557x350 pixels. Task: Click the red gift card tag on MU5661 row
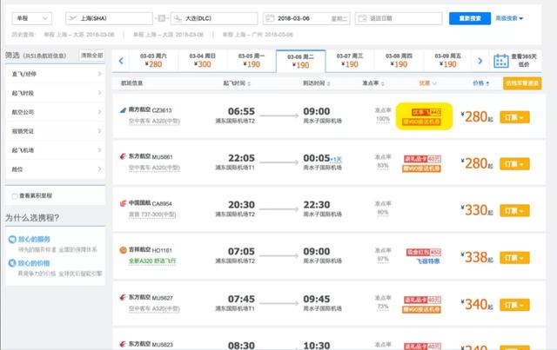pos(422,159)
